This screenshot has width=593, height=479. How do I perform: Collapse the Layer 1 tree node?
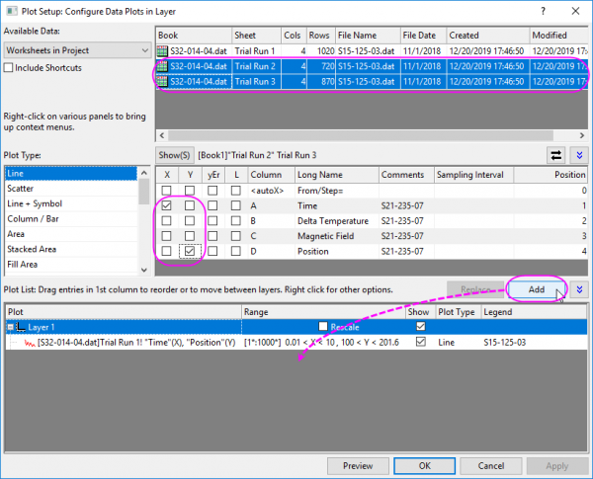[x=10, y=326]
